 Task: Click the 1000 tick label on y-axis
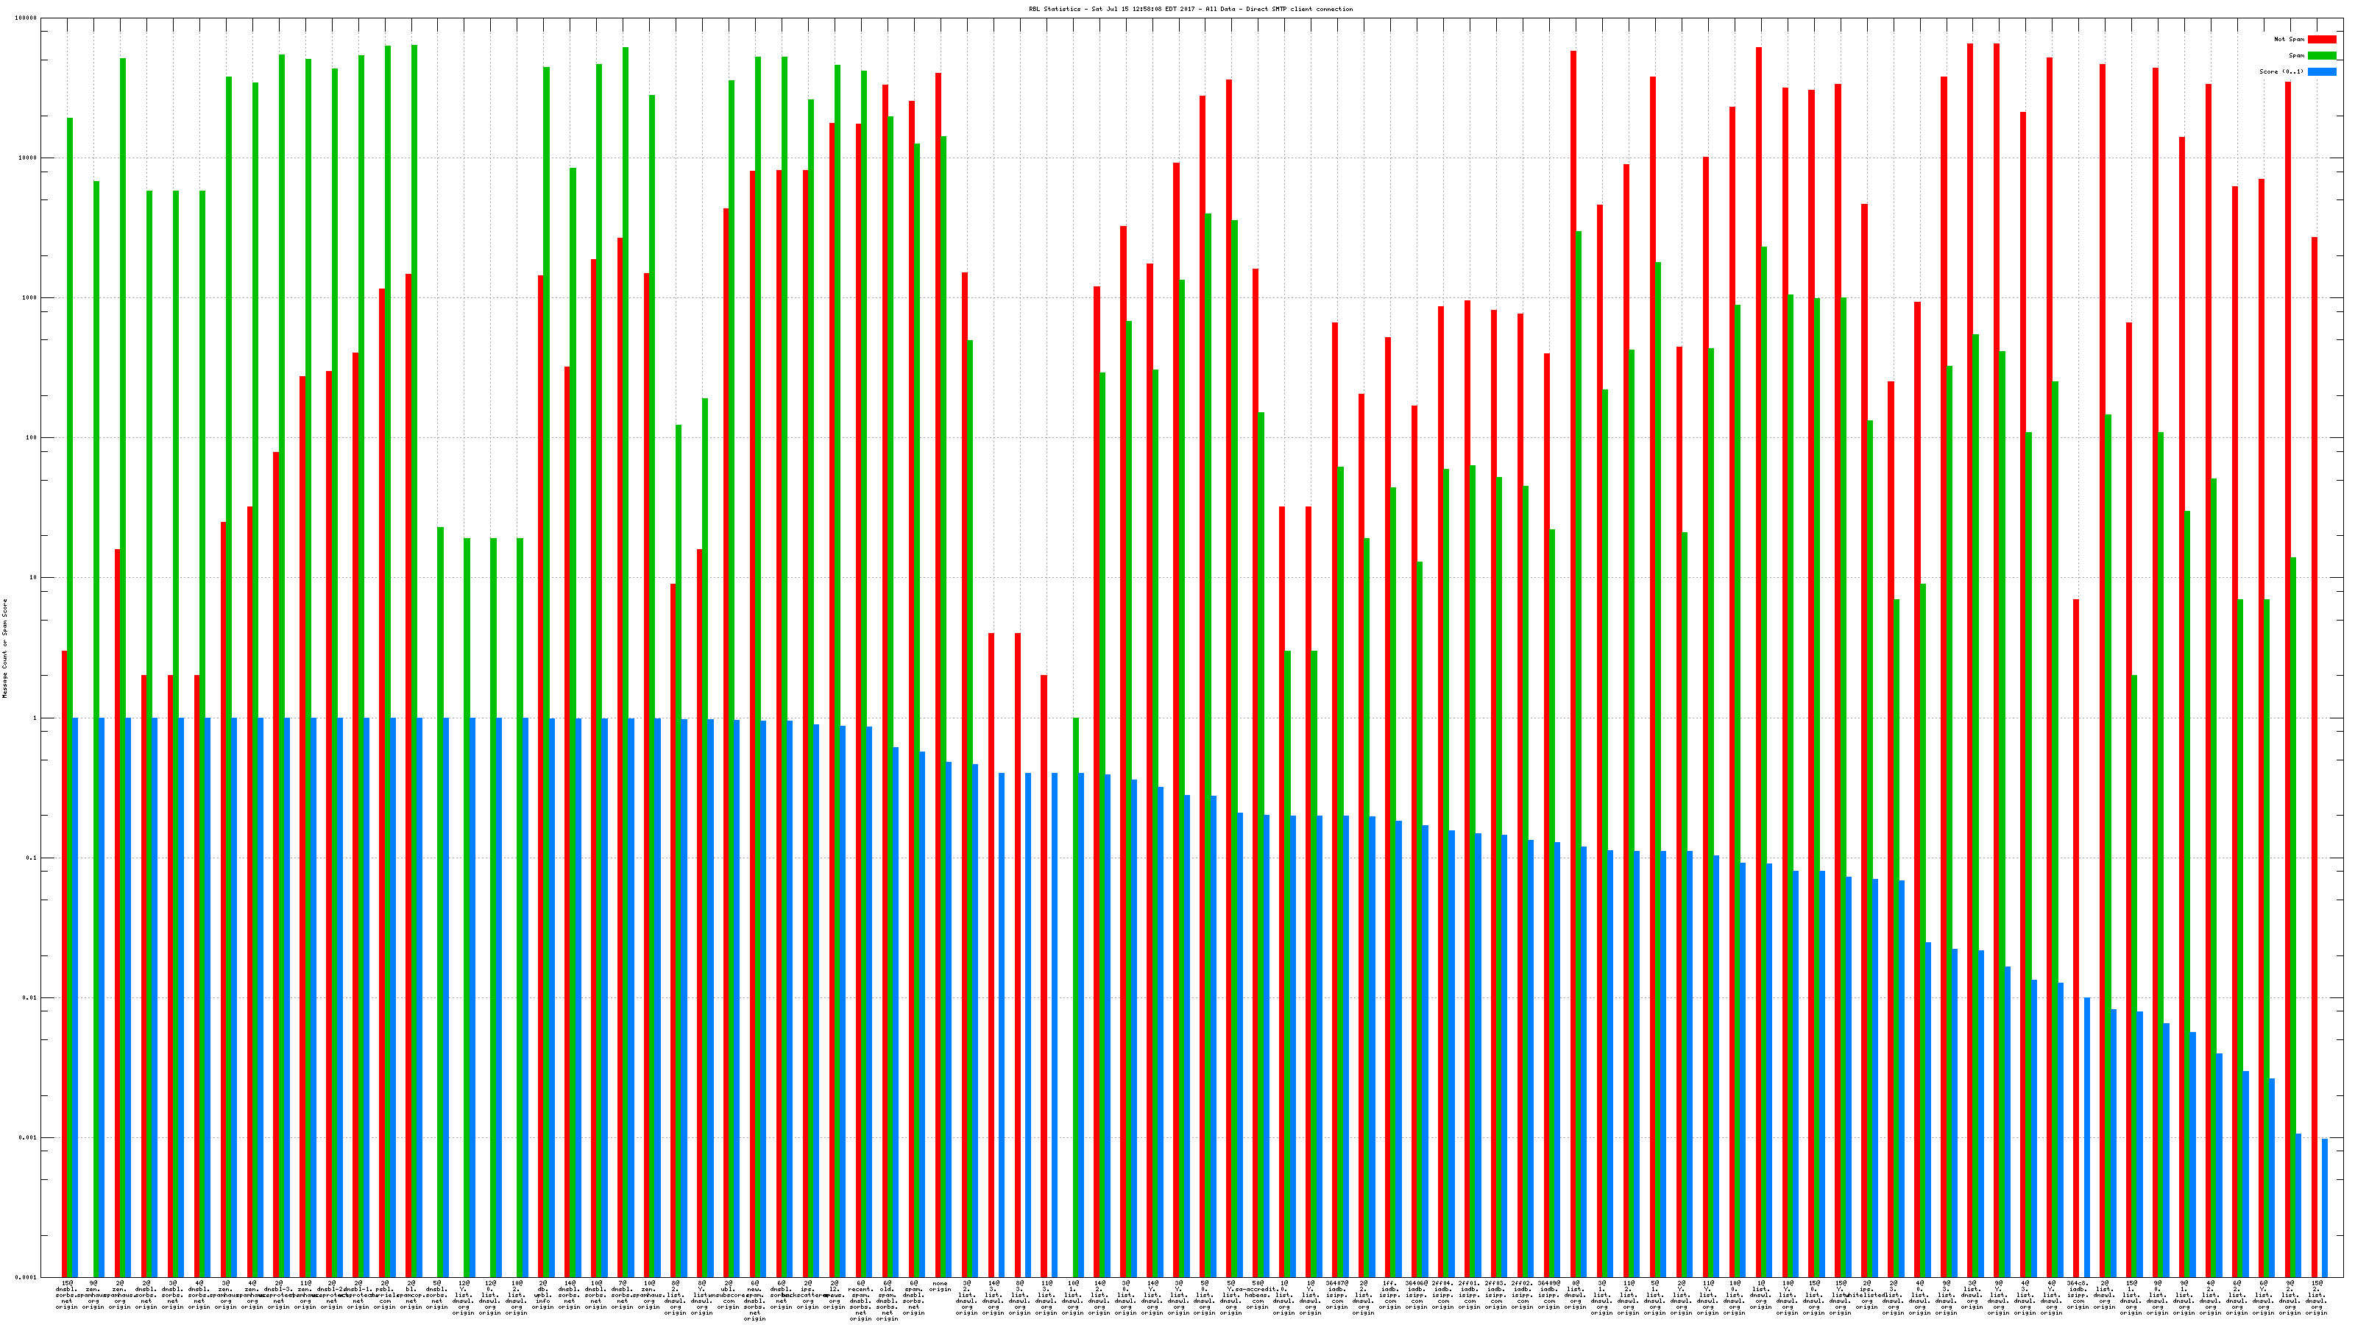coord(29,298)
